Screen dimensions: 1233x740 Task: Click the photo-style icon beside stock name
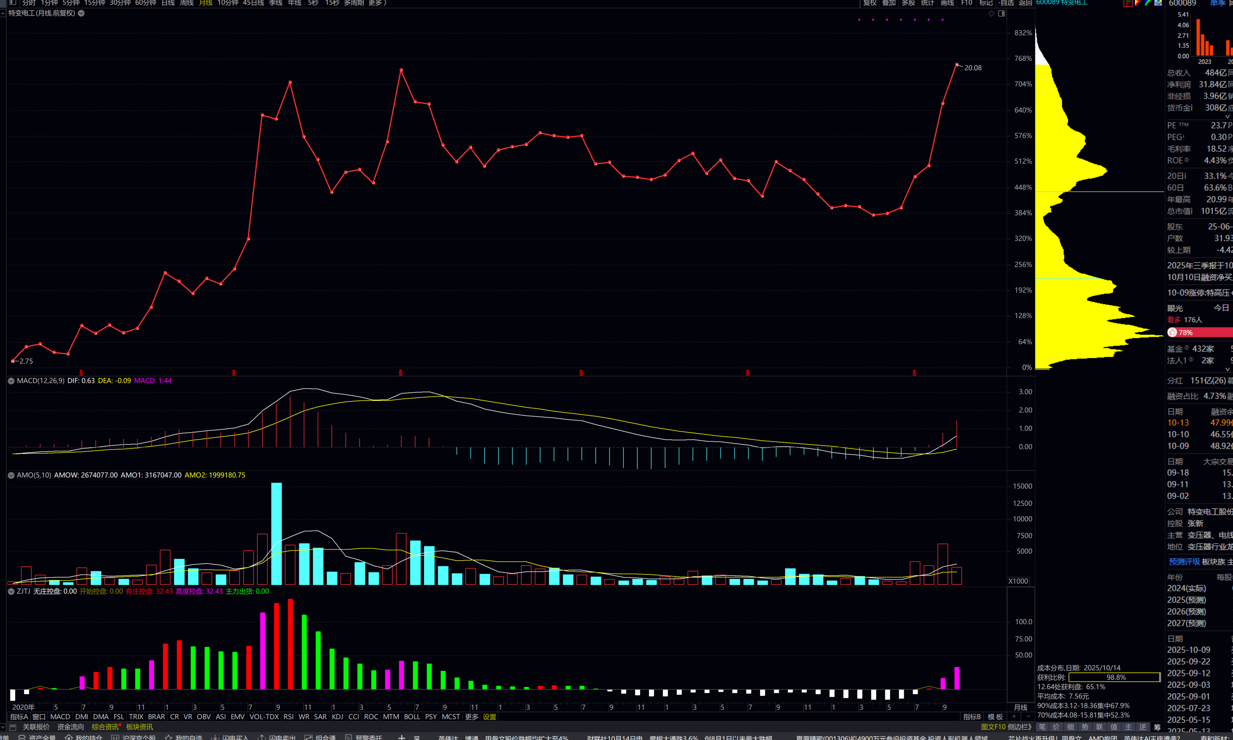point(1158,3)
